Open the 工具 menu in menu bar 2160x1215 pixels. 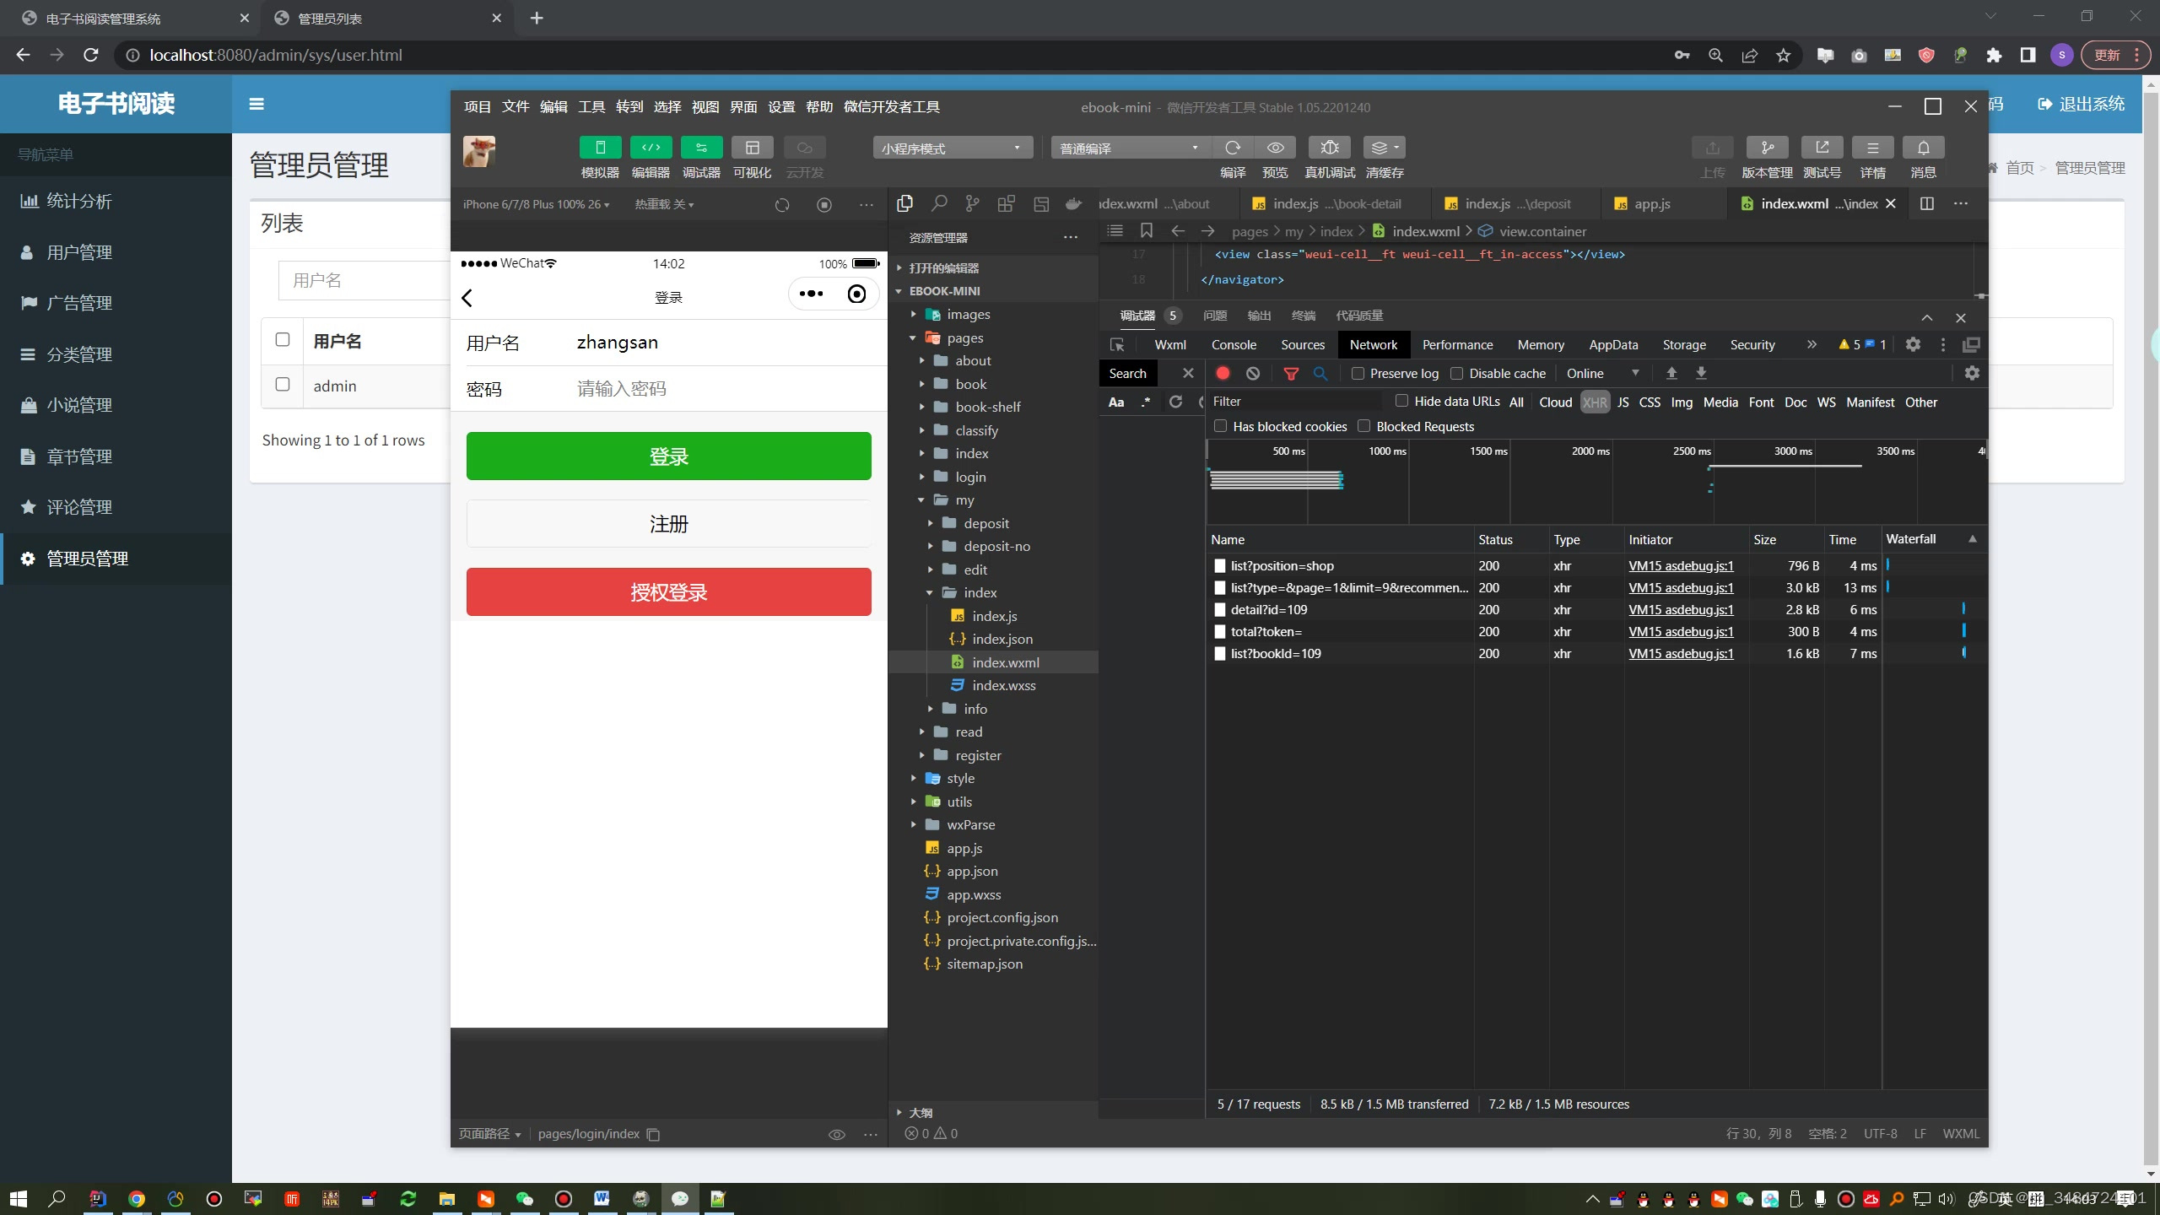[x=591, y=107]
